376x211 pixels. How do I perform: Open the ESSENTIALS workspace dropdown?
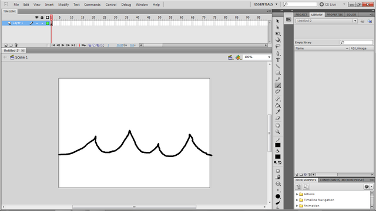[x=266, y=4]
